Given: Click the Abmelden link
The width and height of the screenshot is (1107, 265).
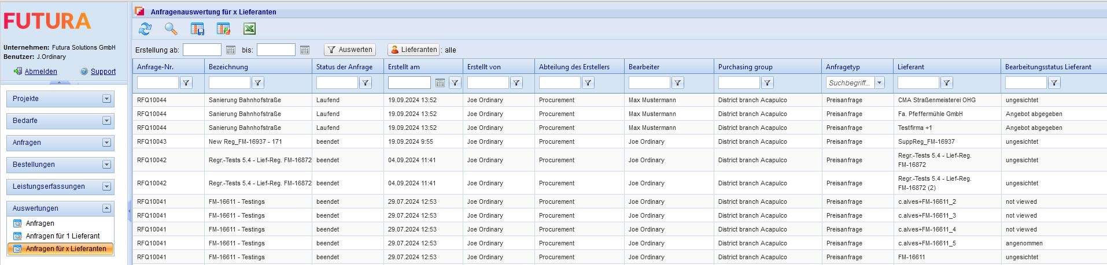Looking at the screenshot, I should point(40,72).
